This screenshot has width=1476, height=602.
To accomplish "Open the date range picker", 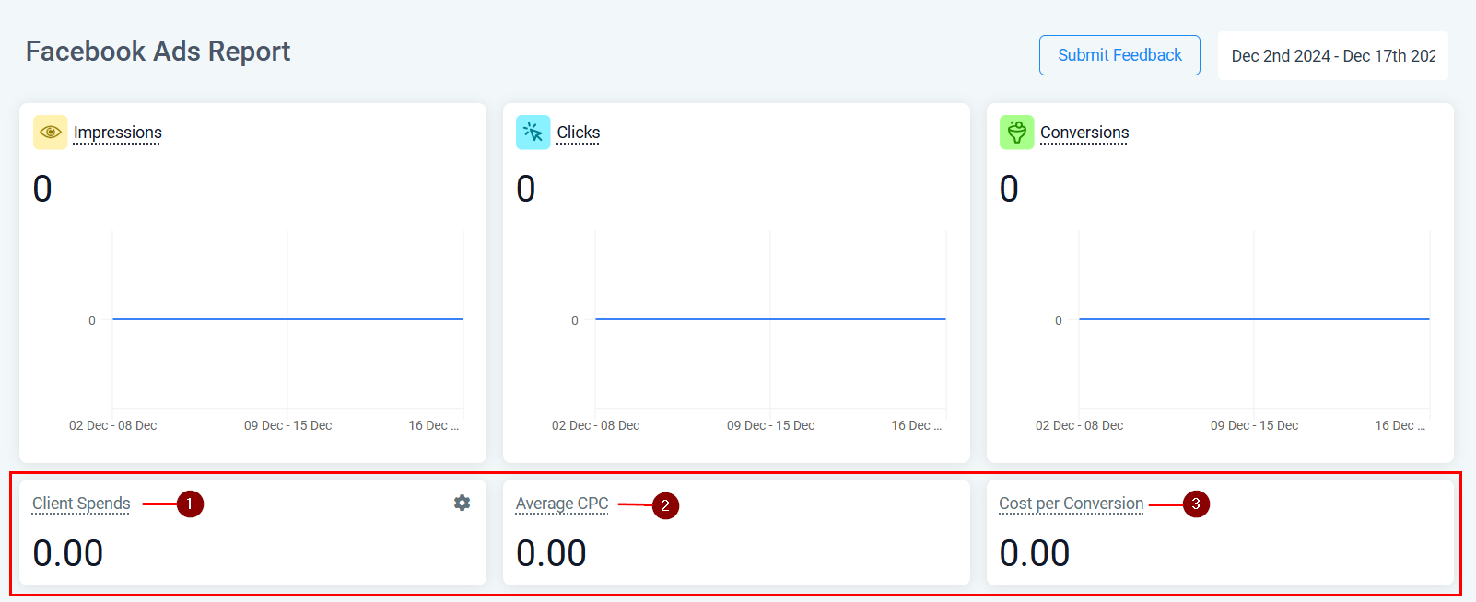I will tap(1332, 56).
